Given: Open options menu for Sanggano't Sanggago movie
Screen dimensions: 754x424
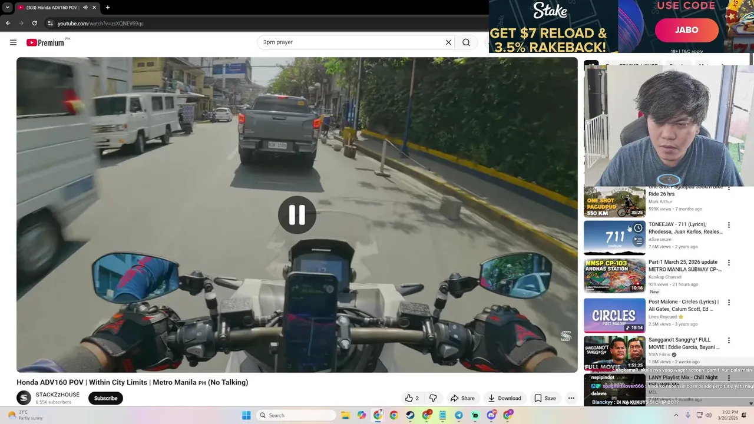Looking at the screenshot, I should click(729, 340).
